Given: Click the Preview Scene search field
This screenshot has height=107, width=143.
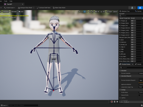Looking at the screenshot, I should (131, 67).
